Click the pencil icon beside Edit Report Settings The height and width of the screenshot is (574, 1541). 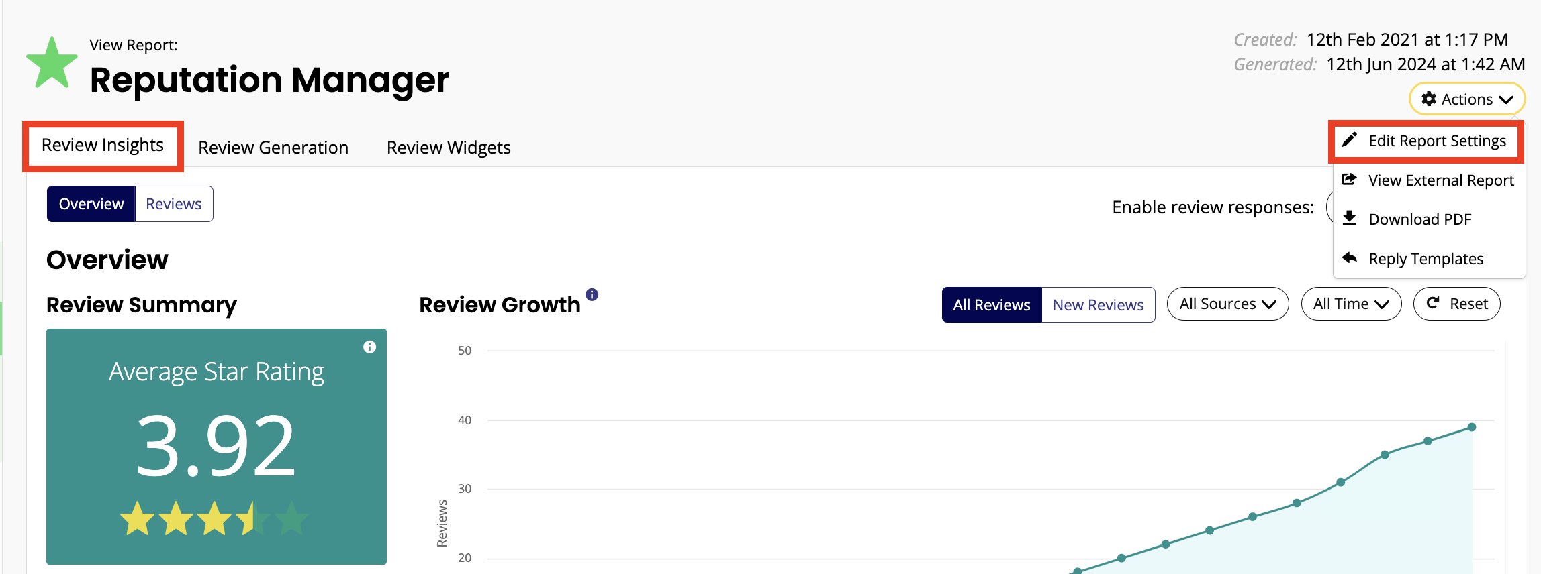pos(1350,139)
